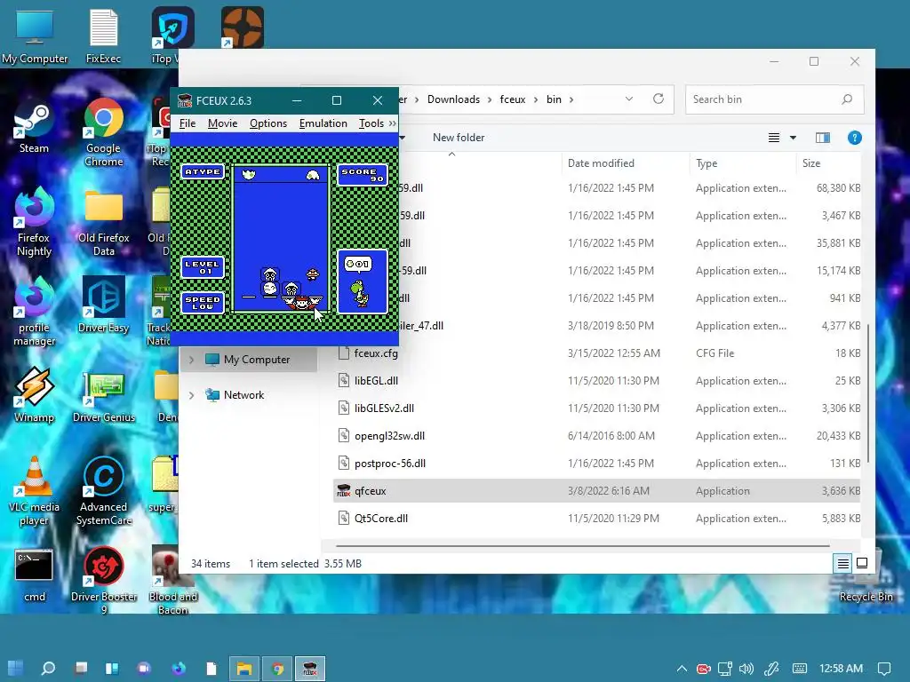Screen dimensions: 910x682
Task: Toggle the Explorer preview pane icon
Action: pyautogui.click(x=822, y=138)
